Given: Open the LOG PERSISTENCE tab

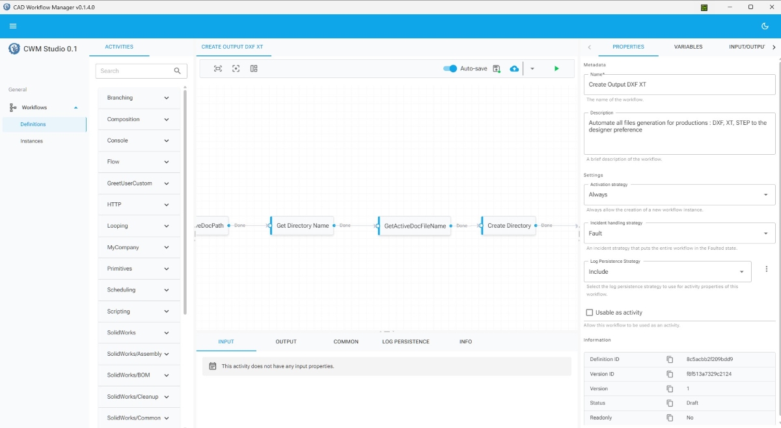Looking at the screenshot, I should [406, 341].
